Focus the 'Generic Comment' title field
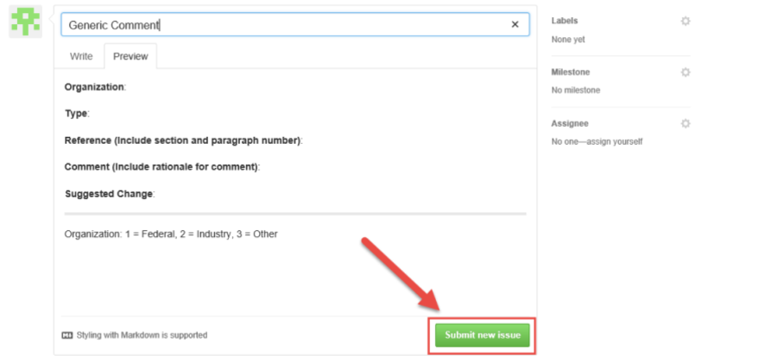Viewport: 765px width, 362px height. pyautogui.click(x=294, y=25)
